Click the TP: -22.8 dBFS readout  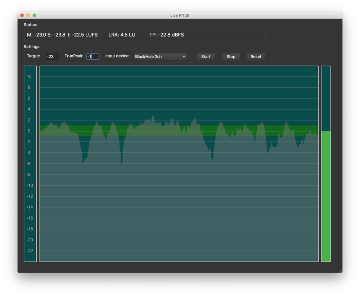click(166, 35)
